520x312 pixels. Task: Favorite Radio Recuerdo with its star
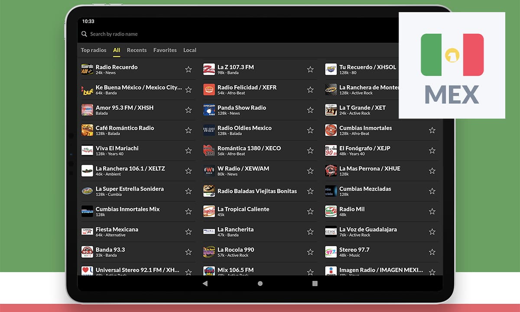click(188, 69)
